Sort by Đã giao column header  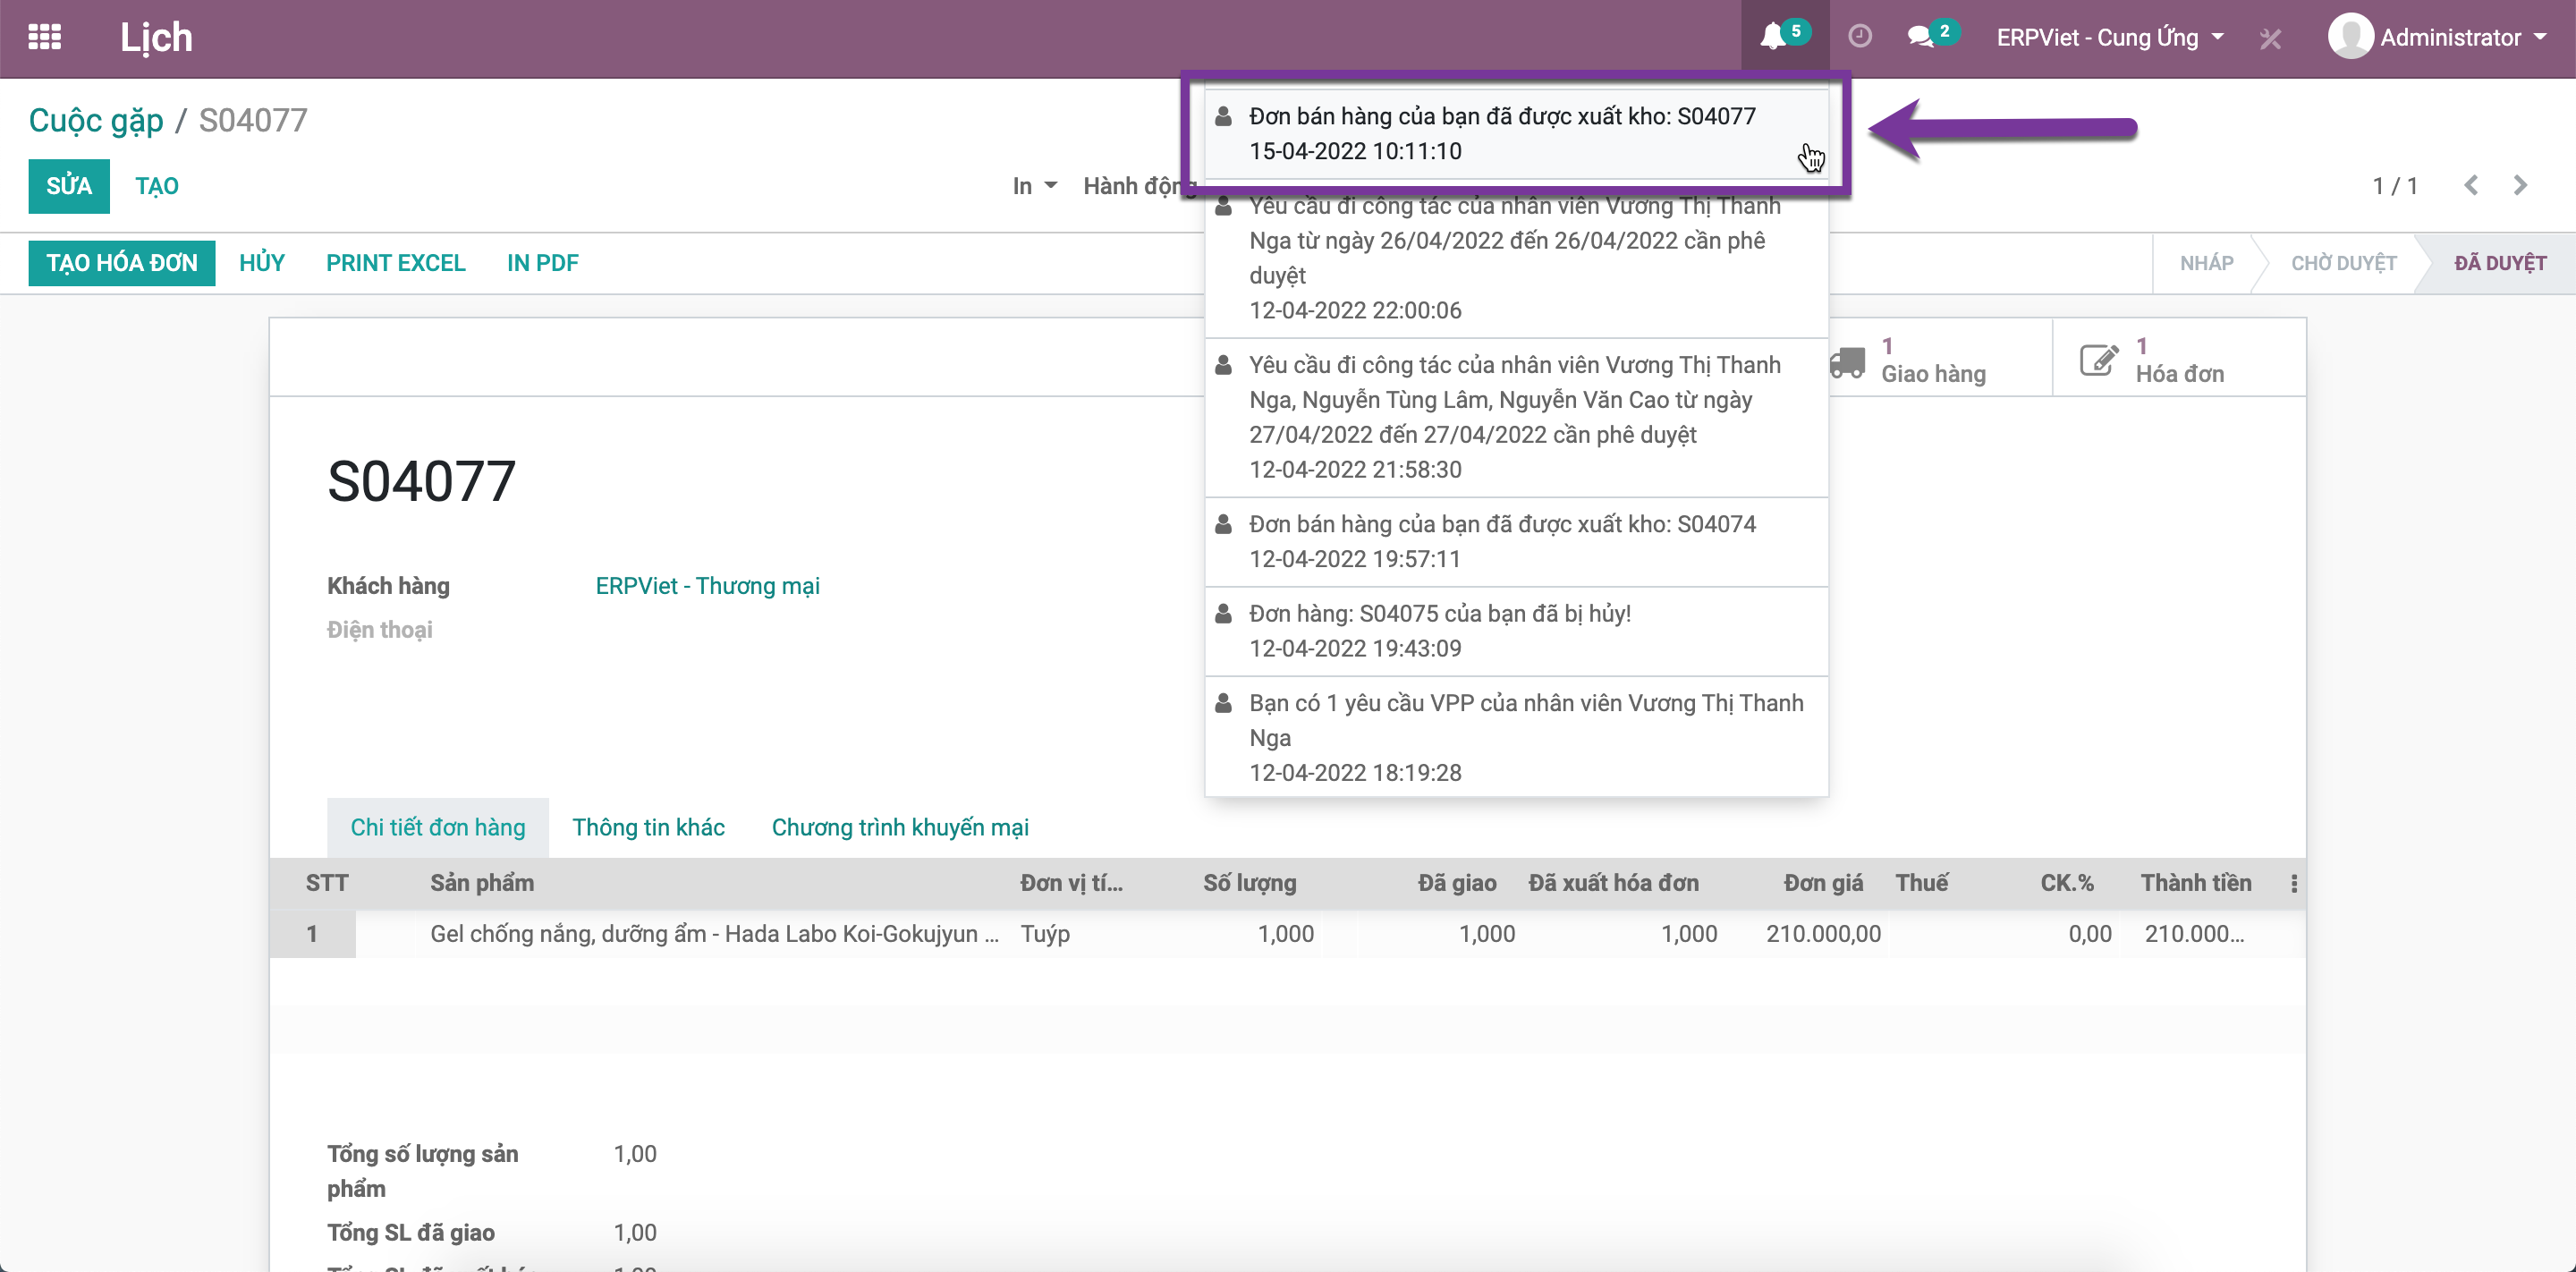pos(1456,883)
